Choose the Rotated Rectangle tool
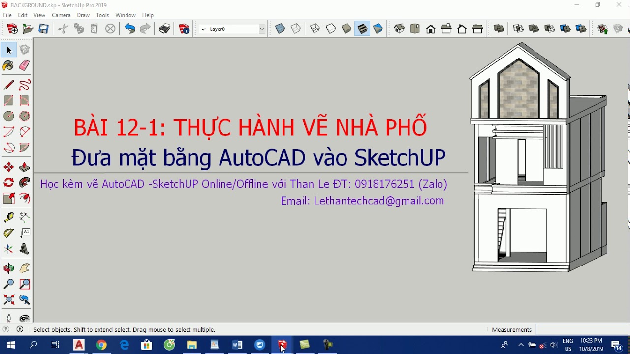This screenshot has height=354, width=630. [x=25, y=100]
